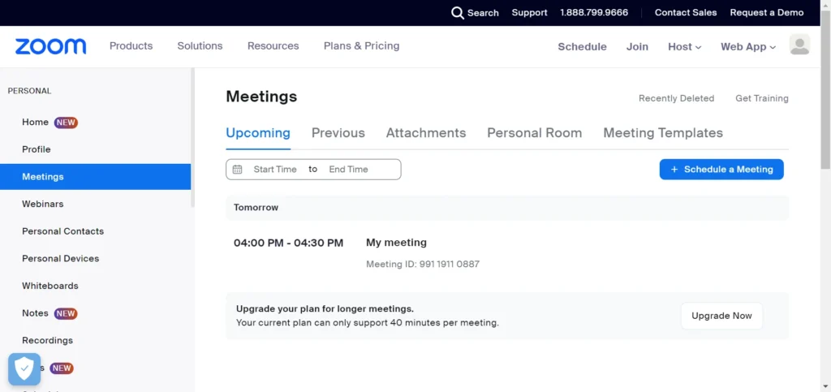Open the user avatar profile menu
The image size is (831, 392).
(x=799, y=45)
